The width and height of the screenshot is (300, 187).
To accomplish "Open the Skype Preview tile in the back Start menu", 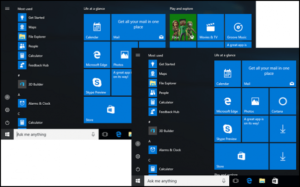I will tap(97, 82).
